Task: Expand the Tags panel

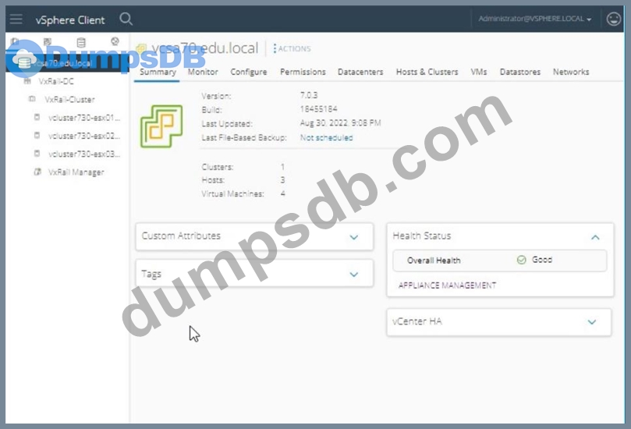Action: click(x=354, y=274)
